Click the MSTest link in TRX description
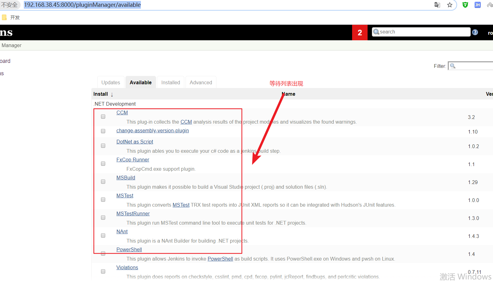The width and height of the screenshot is (493, 281). pyautogui.click(x=181, y=205)
